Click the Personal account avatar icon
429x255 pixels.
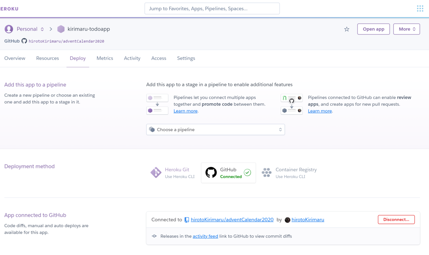point(9,29)
